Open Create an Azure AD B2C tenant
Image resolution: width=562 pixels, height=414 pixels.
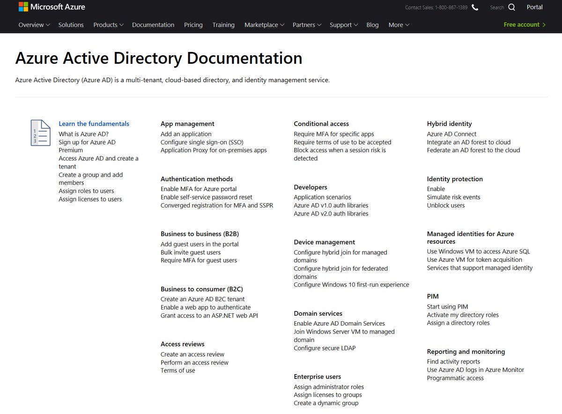(203, 299)
